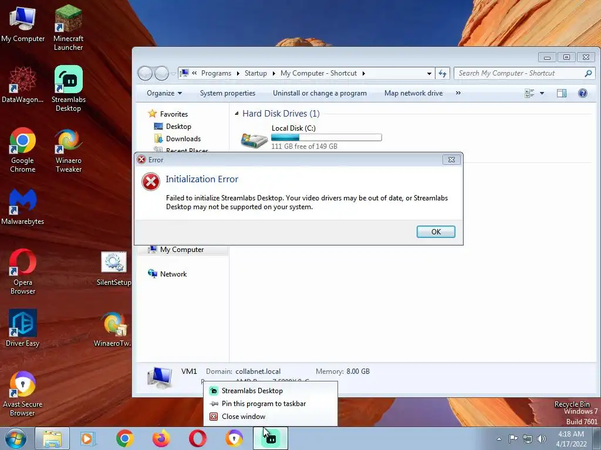Open Minecraft Launcher desktop icon
This screenshot has height=450, width=601.
pyautogui.click(x=68, y=28)
